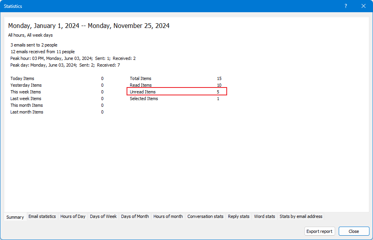Open the Email statistics tab
Image resolution: width=373 pixels, height=240 pixels.
(42, 216)
